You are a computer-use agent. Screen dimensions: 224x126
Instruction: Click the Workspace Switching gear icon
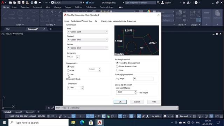165,116
